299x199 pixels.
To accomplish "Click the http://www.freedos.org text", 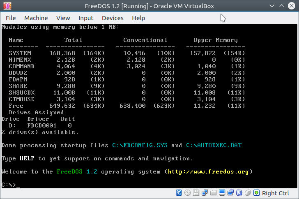I will (208, 172).
